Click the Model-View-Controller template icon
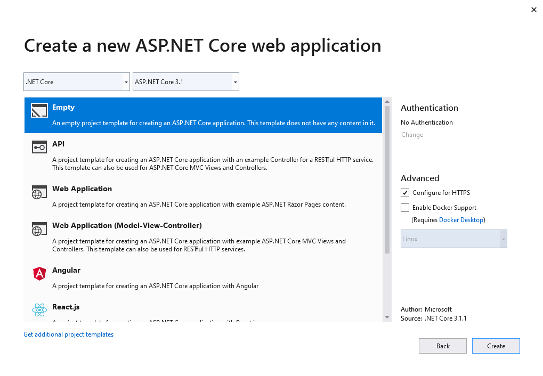The width and height of the screenshot is (543, 376). point(39,229)
